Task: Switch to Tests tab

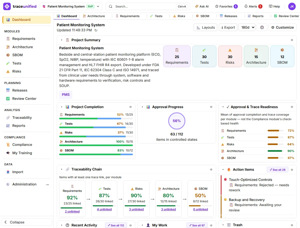Action: (x=156, y=16)
